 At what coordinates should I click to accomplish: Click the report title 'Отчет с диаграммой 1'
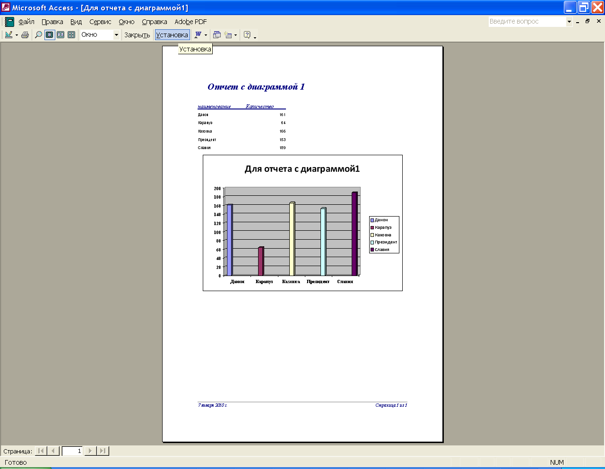(x=256, y=87)
